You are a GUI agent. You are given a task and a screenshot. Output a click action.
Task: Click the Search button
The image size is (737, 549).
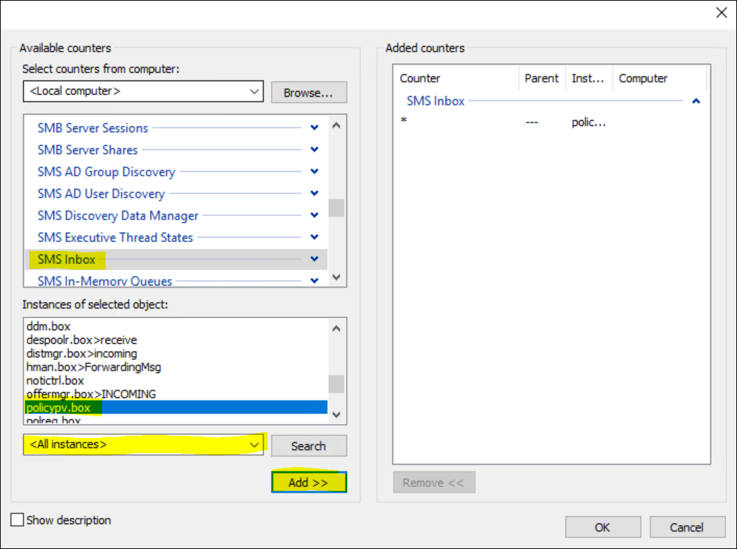pyautogui.click(x=309, y=445)
